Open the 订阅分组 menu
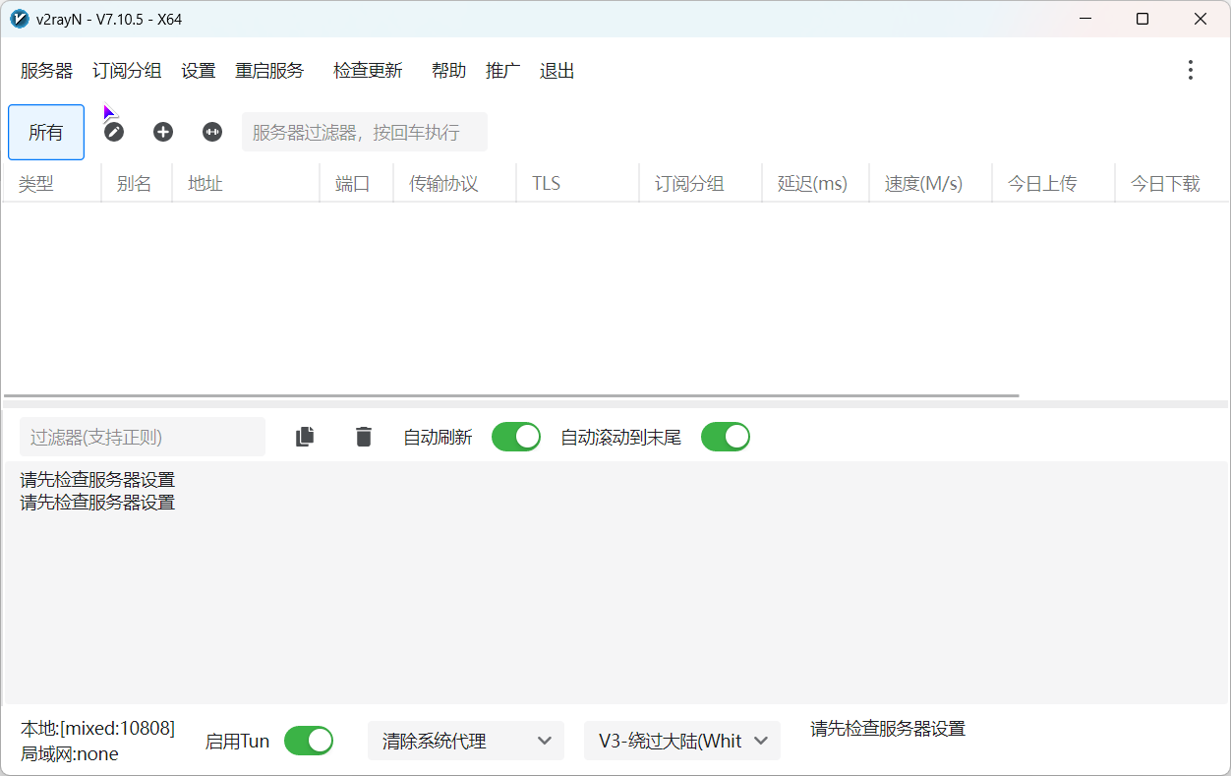The height and width of the screenshot is (776, 1231). pos(126,70)
